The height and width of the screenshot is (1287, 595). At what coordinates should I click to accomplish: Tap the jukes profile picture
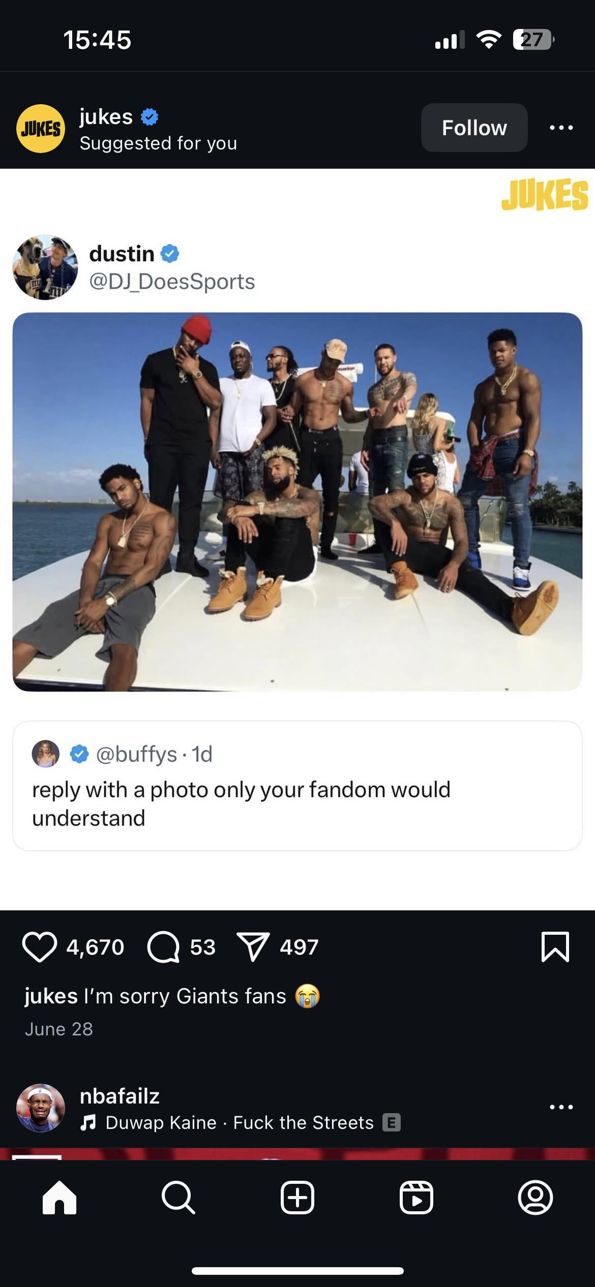click(x=41, y=129)
